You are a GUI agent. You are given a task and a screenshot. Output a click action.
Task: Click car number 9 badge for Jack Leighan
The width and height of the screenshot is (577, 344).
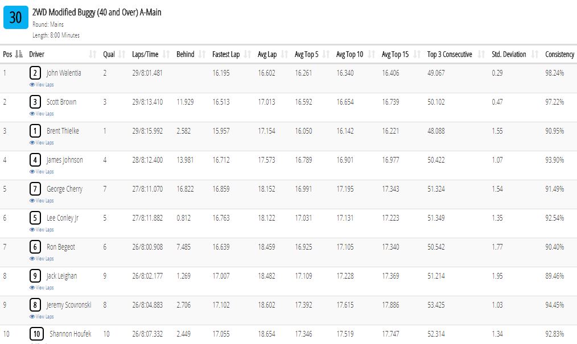(35, 276)
